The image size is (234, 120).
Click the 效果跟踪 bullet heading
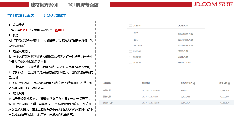pyautogui.click(x=20, y=93)
